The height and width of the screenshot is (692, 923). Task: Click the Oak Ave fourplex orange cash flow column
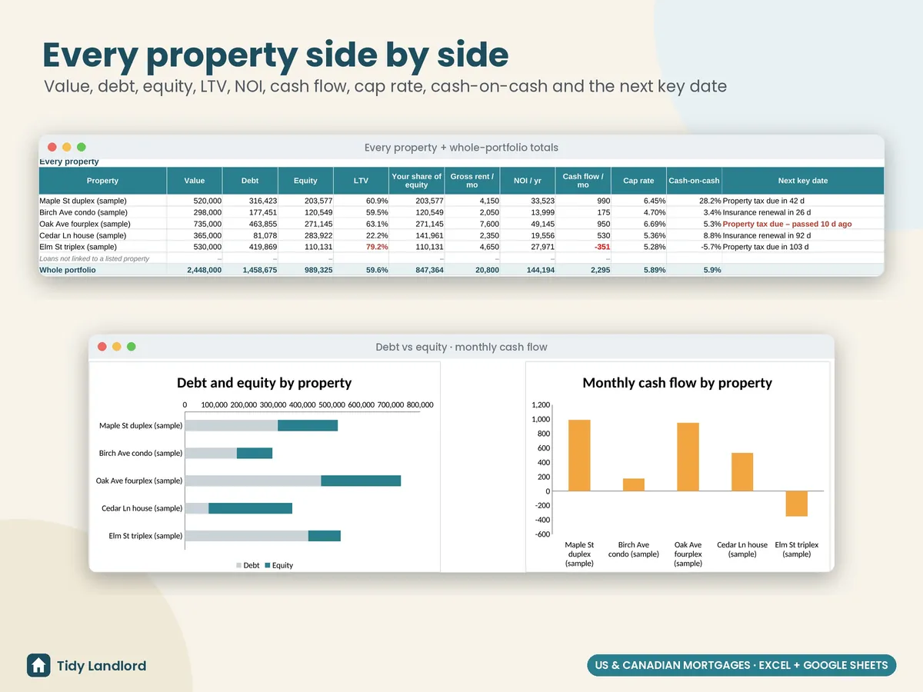(x=688, y=457)
